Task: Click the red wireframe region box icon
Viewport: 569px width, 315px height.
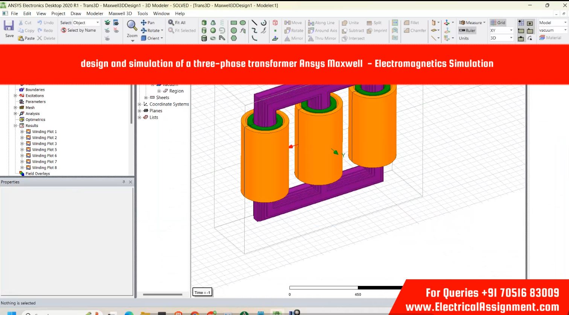Action: [x=275, y=23]
